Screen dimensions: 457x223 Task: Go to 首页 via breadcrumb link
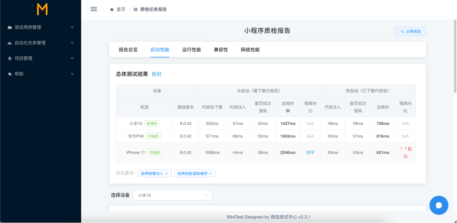click(x=121, y=9)
